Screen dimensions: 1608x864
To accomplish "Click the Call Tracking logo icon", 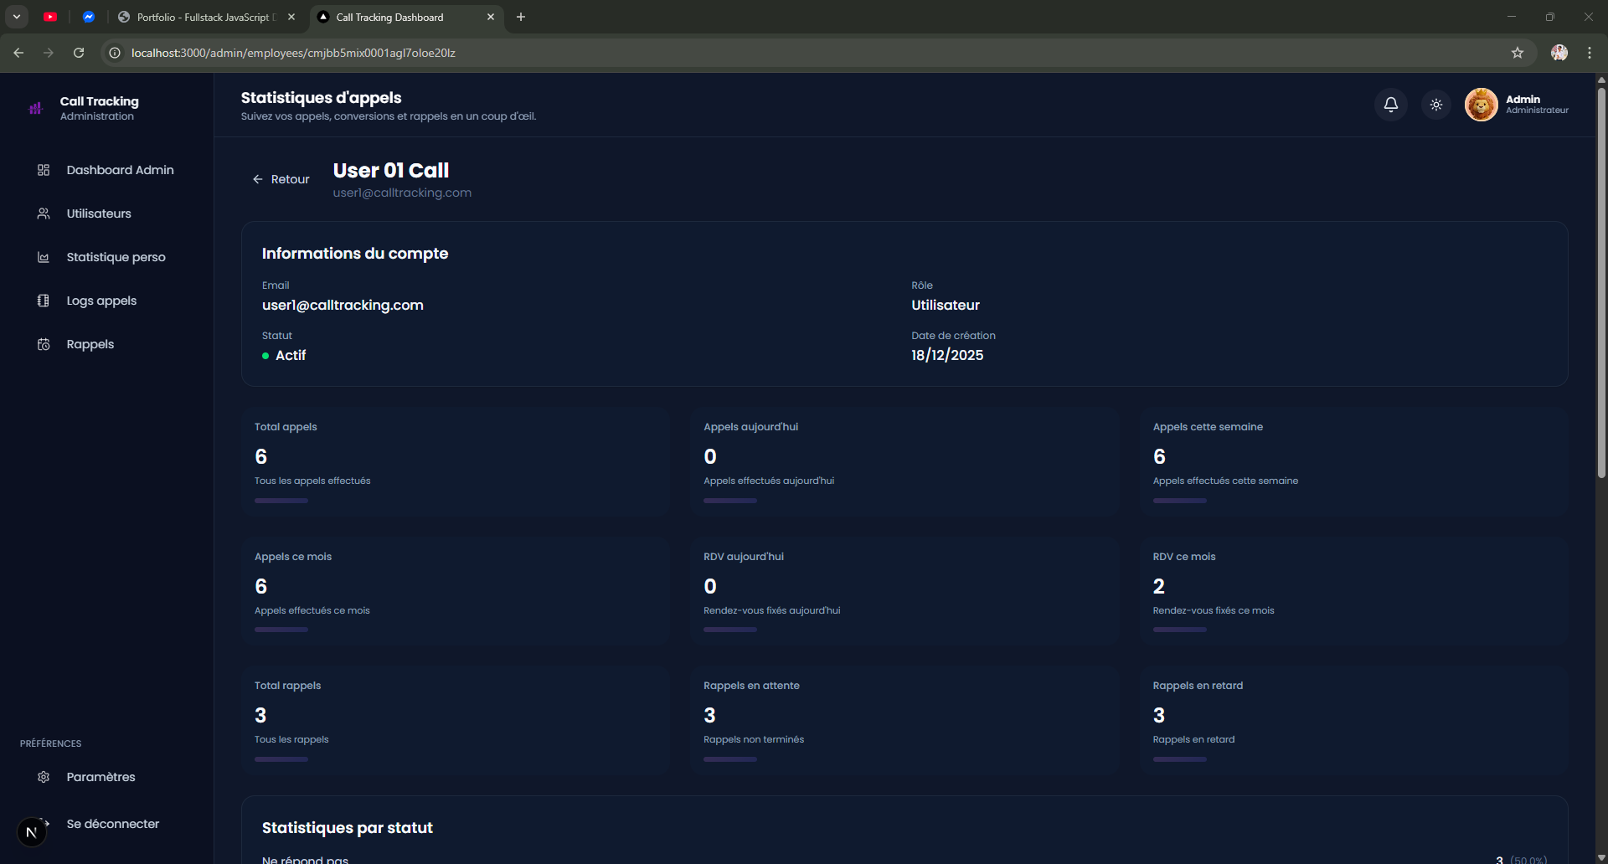I will click(36, 108).
